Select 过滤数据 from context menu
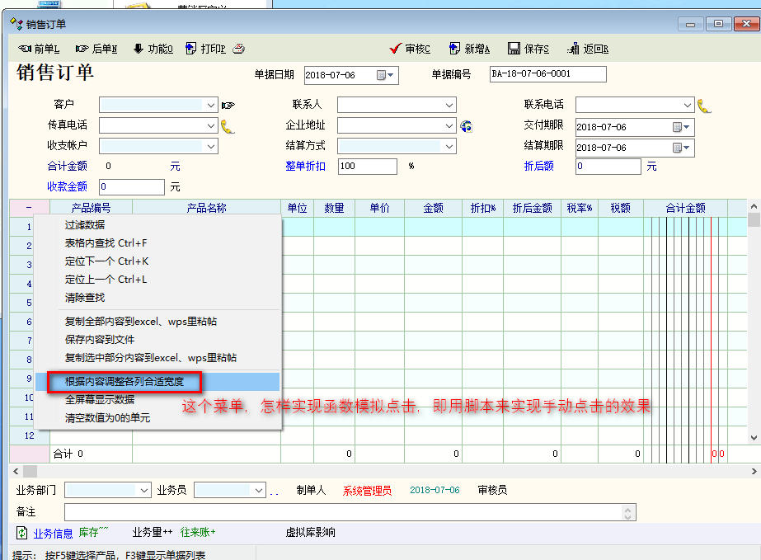Screen dimensions: 761x560 (85, 225)
